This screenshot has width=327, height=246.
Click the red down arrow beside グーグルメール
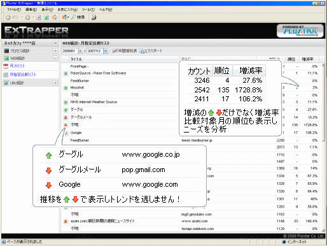[66, 117]
